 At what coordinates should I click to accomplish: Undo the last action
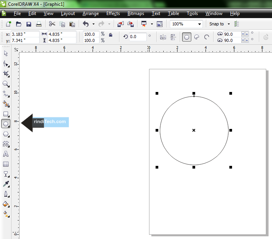86,24
